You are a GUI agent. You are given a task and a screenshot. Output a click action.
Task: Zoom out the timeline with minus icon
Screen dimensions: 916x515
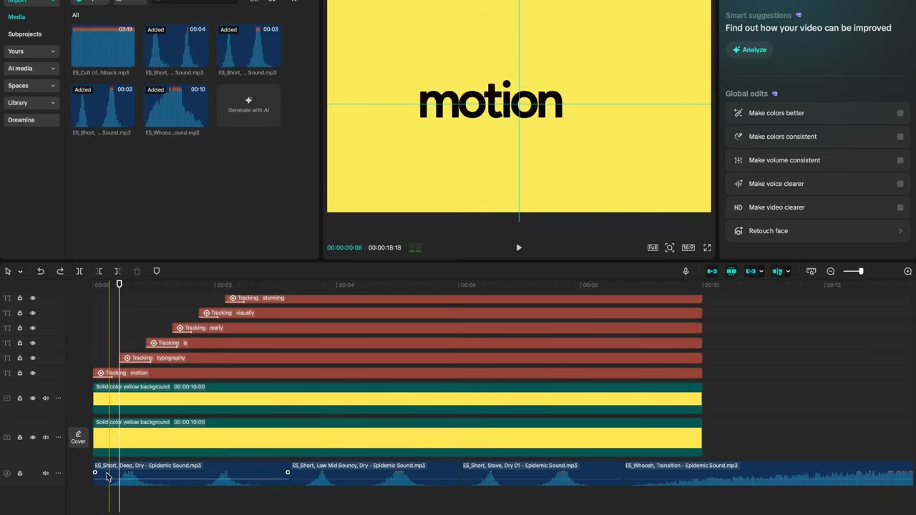coord(831,271)
